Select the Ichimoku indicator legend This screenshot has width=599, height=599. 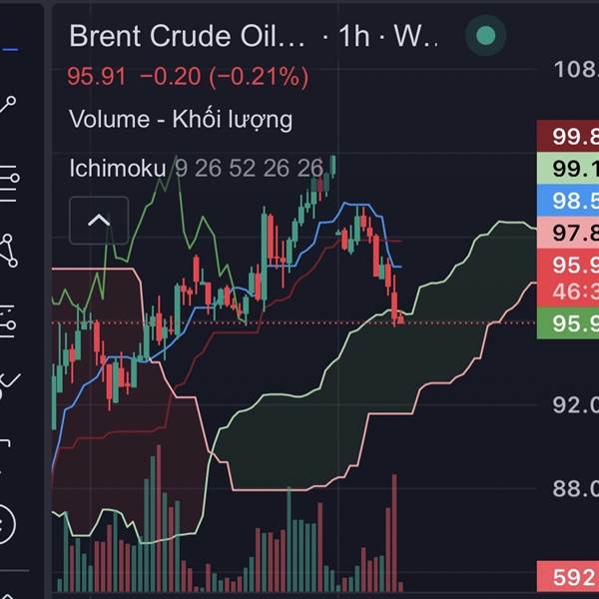(x=117, y=169)
